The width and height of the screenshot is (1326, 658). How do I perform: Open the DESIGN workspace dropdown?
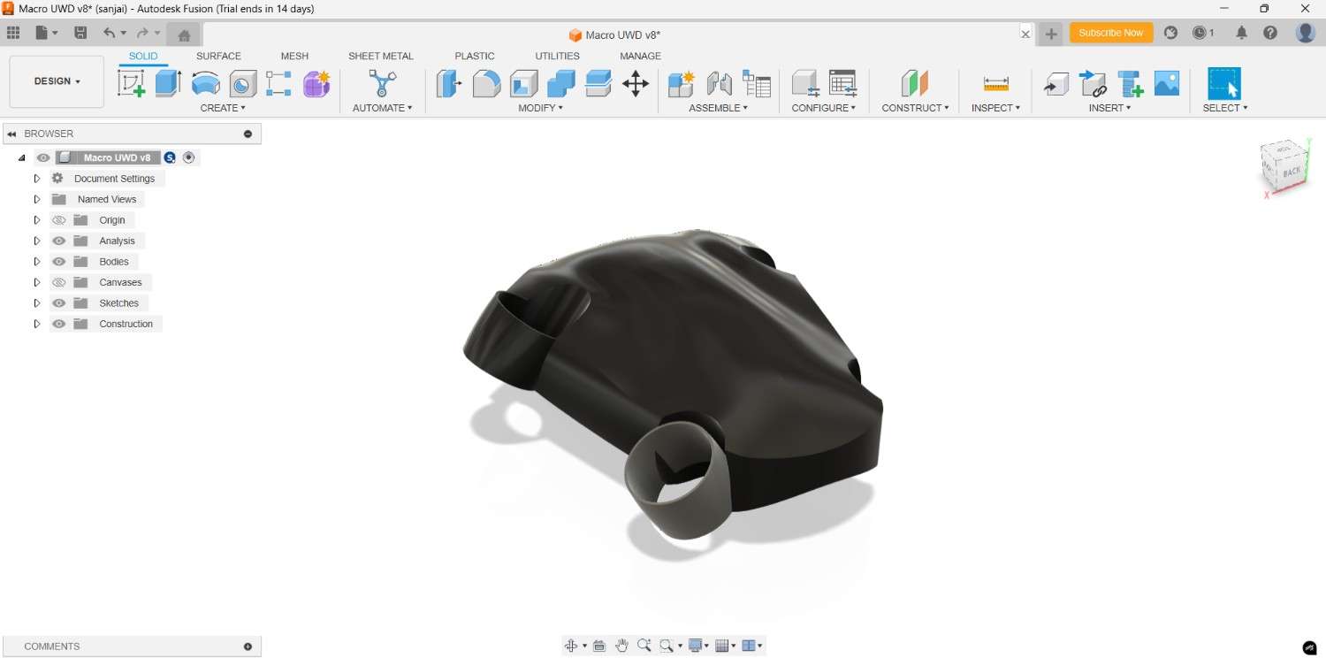coord(57,81)
